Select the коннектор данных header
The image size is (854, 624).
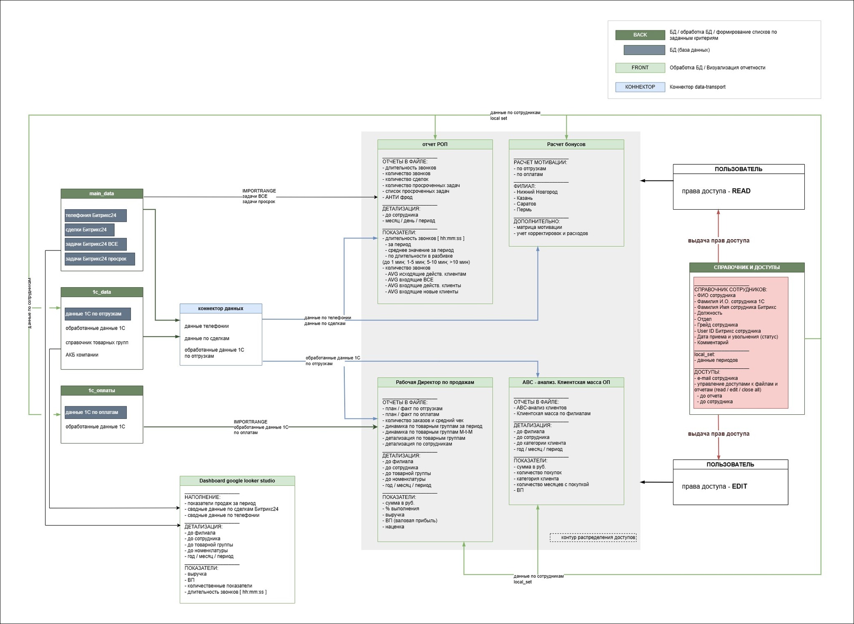221,308
